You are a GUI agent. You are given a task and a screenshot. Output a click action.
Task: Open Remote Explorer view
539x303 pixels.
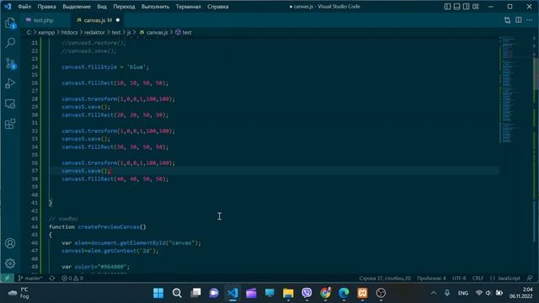[10, 104]
